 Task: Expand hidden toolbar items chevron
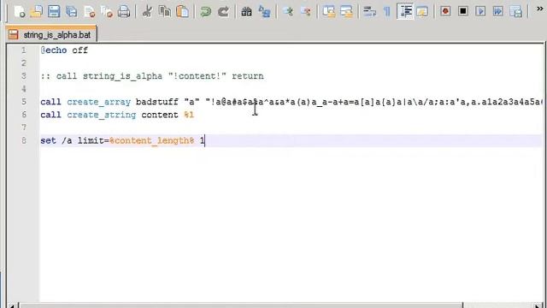pos(539,9)
